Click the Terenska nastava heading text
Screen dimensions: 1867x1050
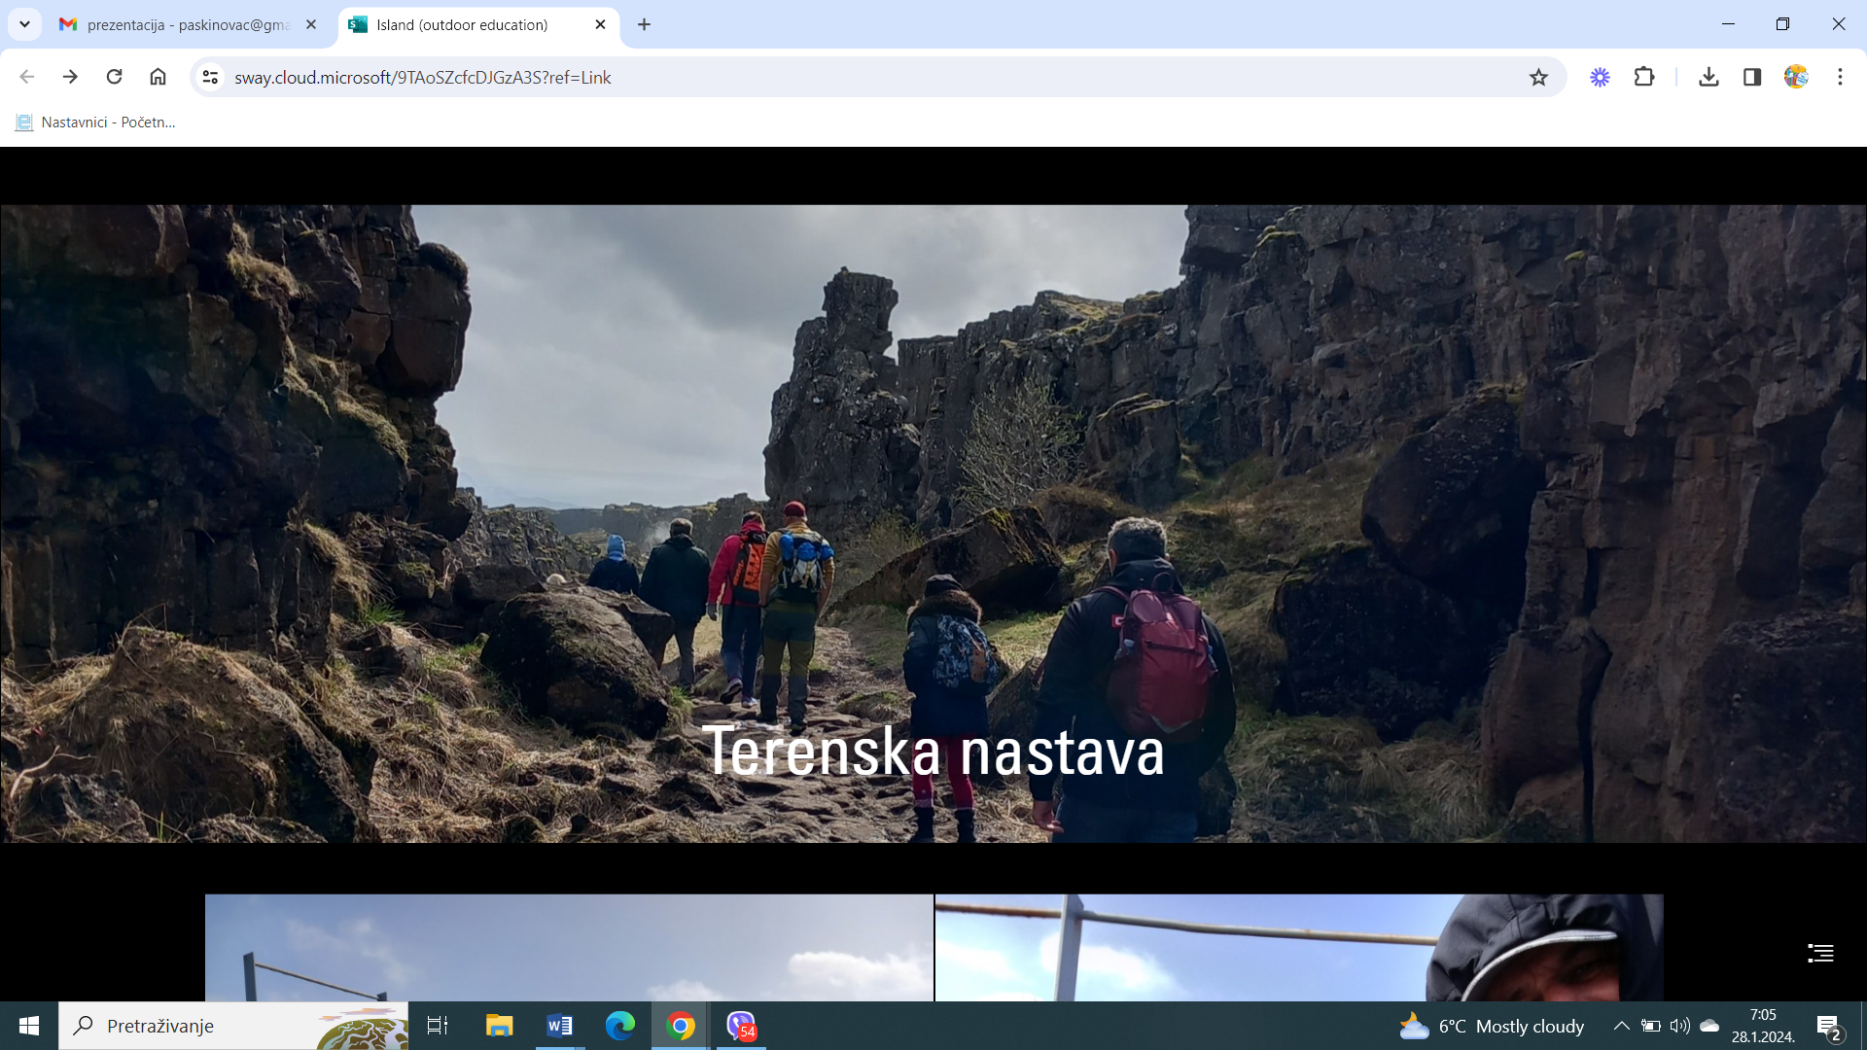click(x=933, y=751)
